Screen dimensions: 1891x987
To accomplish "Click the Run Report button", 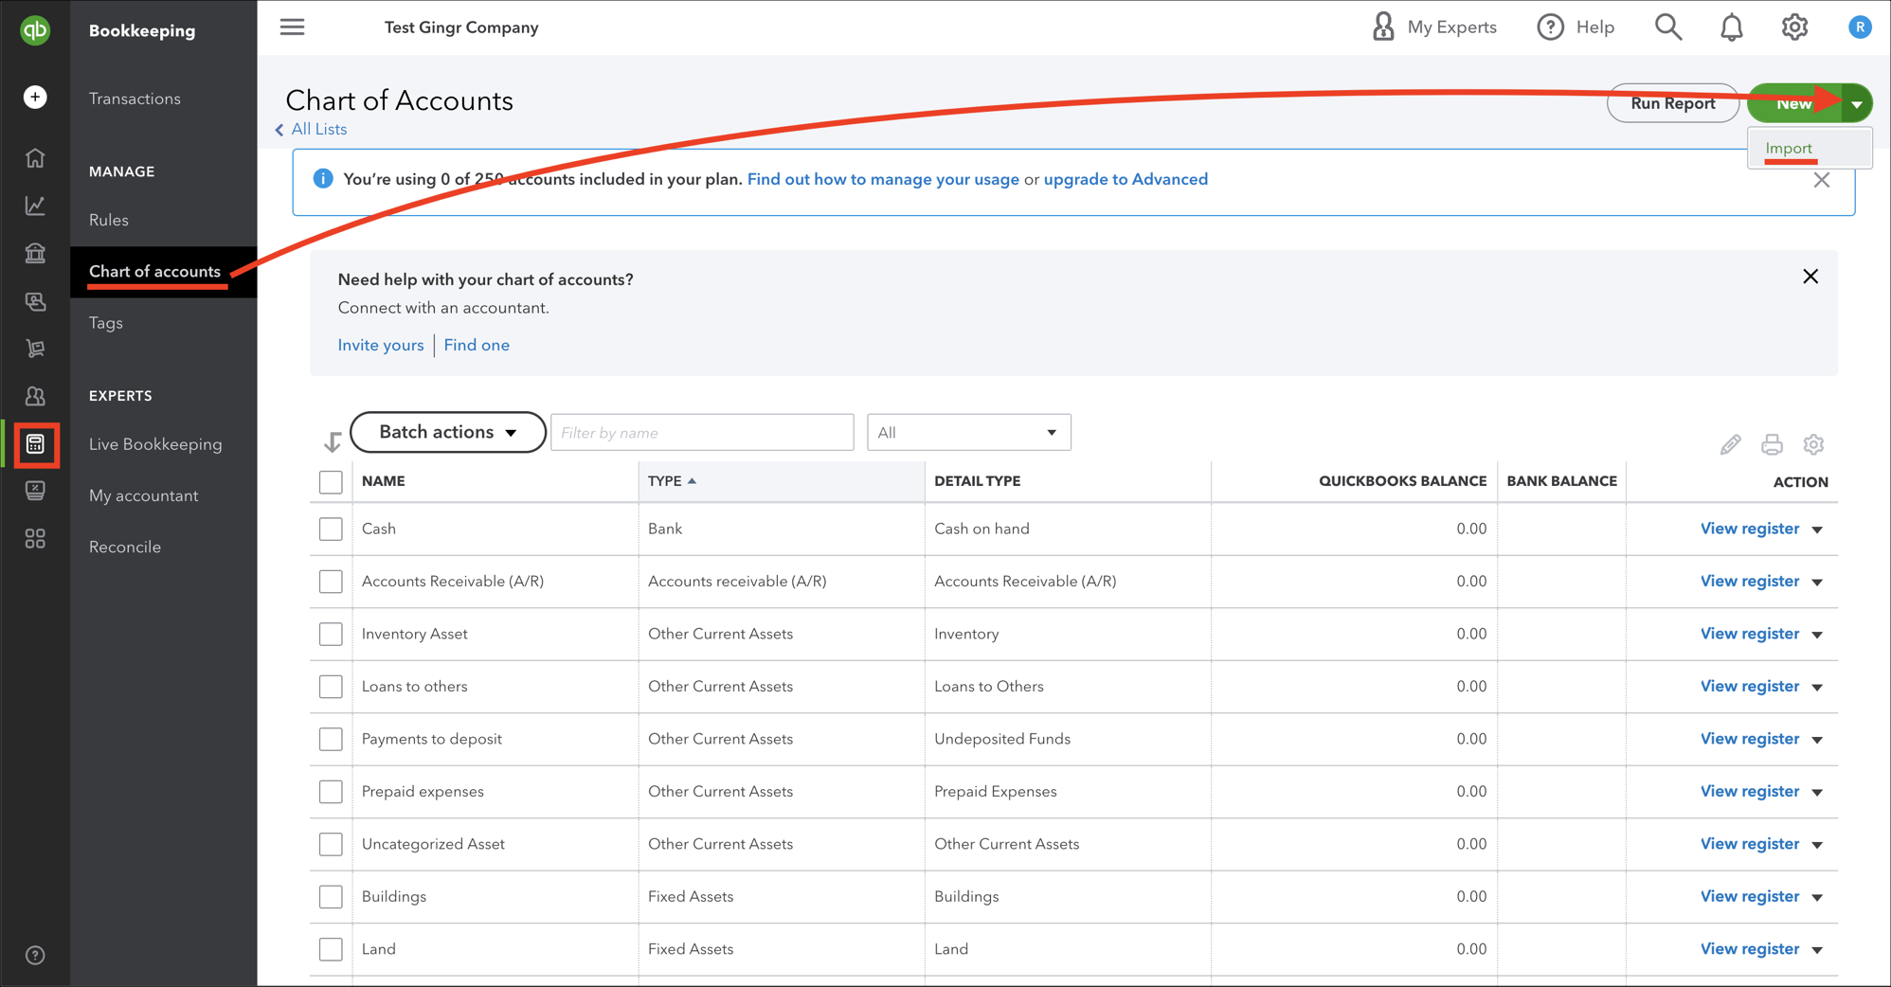I will tap(1672, 103).
